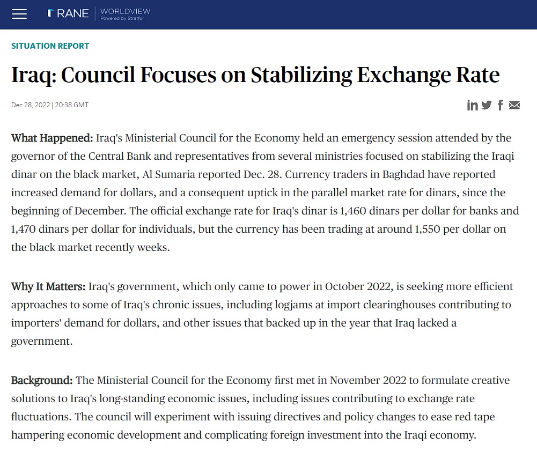
Task: Click the Al Sumaria mention in text
Action: (x=168, y=174)
